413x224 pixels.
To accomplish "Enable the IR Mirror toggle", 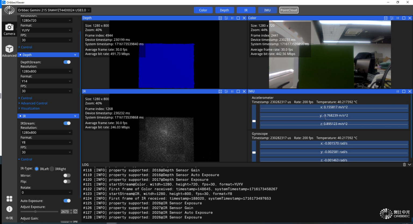I will point(67,175).
